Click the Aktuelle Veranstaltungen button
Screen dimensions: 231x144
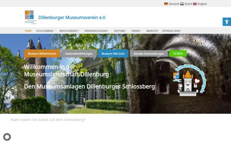(x=149, y=54)
